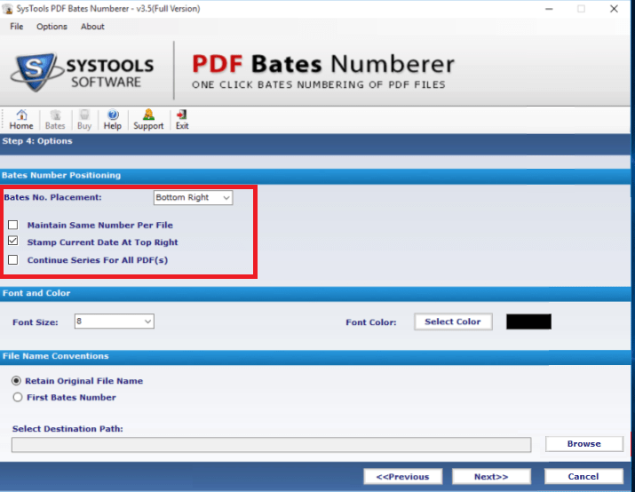The height and width of the screenshot is (492, 635).
Task: Click the Cancel button
Action: [x=583, y=477]
